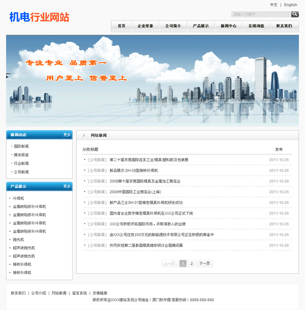Open 留言系统 link in the footer
The image size is (305, 310).
(x=79, y=293)
